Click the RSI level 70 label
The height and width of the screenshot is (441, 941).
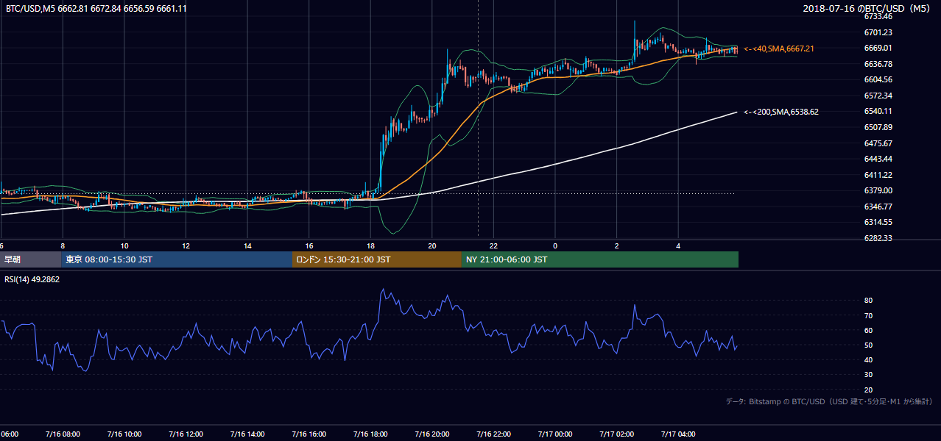tap(868, 315)
